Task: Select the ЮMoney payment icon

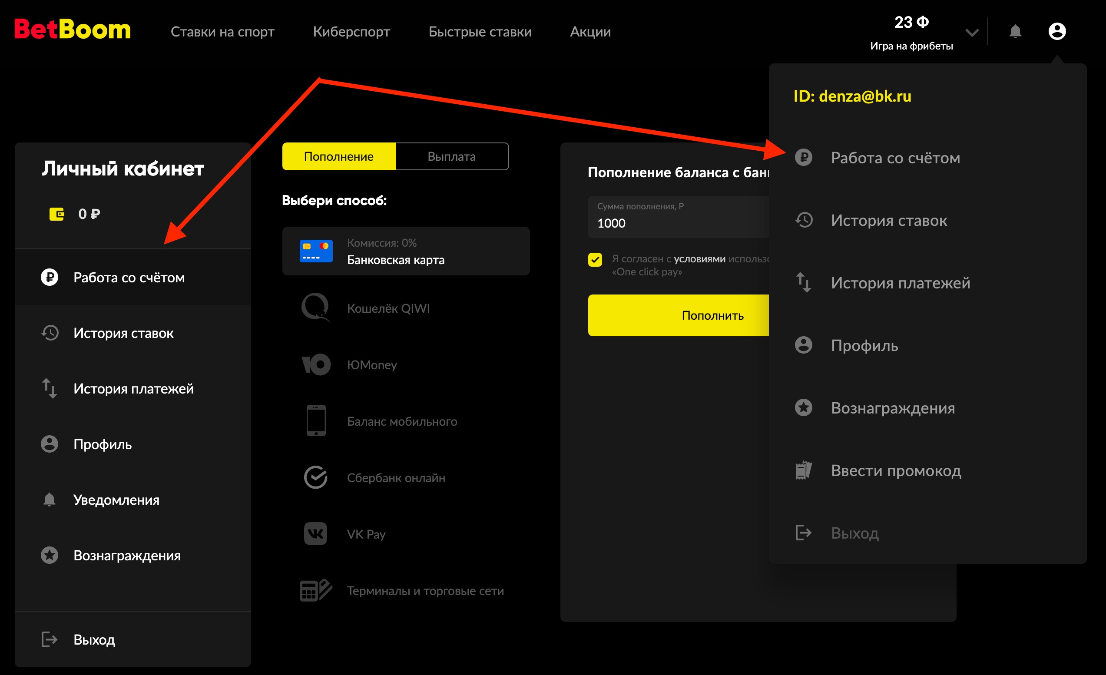Action: click(x=315, y=364)
